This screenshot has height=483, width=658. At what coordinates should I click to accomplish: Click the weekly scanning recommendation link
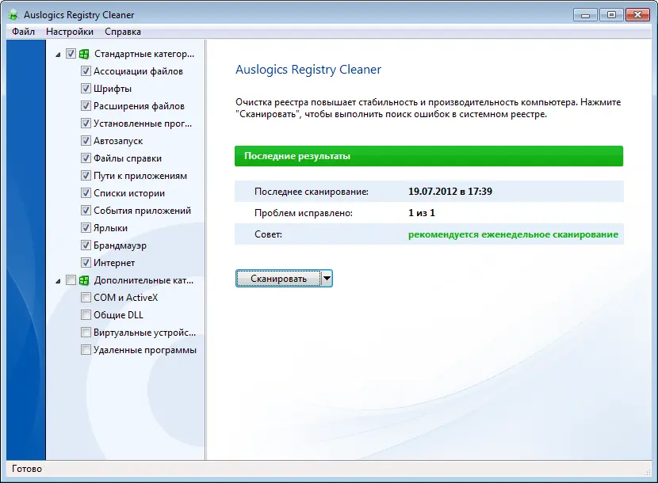[x=513, y=234]
